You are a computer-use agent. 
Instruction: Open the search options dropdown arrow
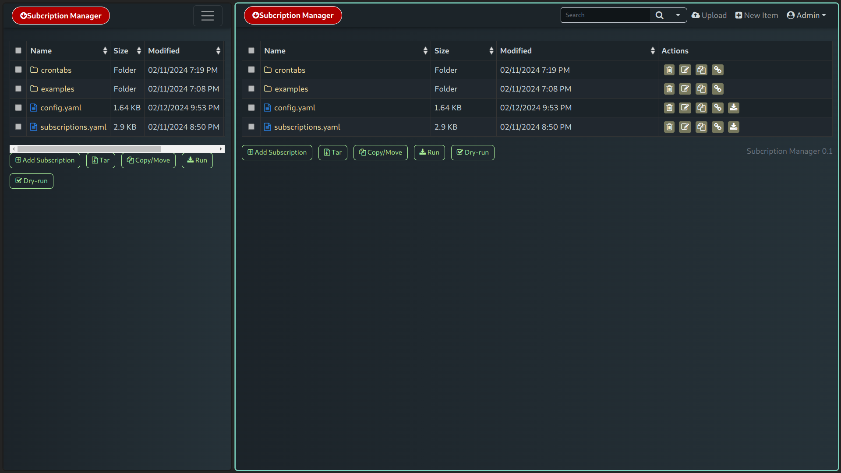click(678, 15)
